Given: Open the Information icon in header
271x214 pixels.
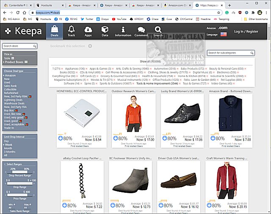Looking at the screenshot, I should pos(123,31).
